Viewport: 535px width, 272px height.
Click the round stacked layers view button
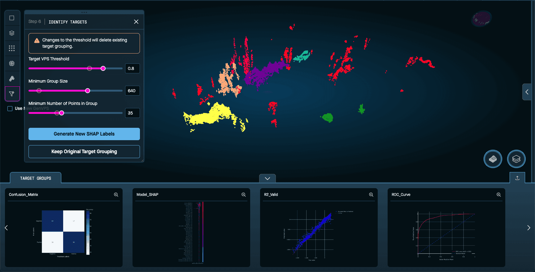point(516,159)
